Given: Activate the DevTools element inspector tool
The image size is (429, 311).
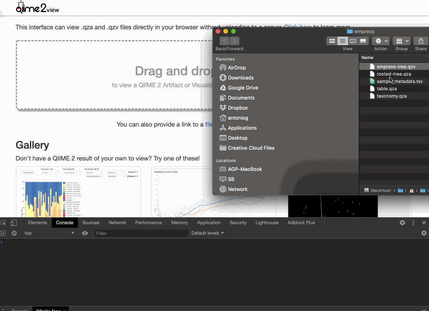Looking at the screenshot, I should pyautogui.click(x=5, y=223).
